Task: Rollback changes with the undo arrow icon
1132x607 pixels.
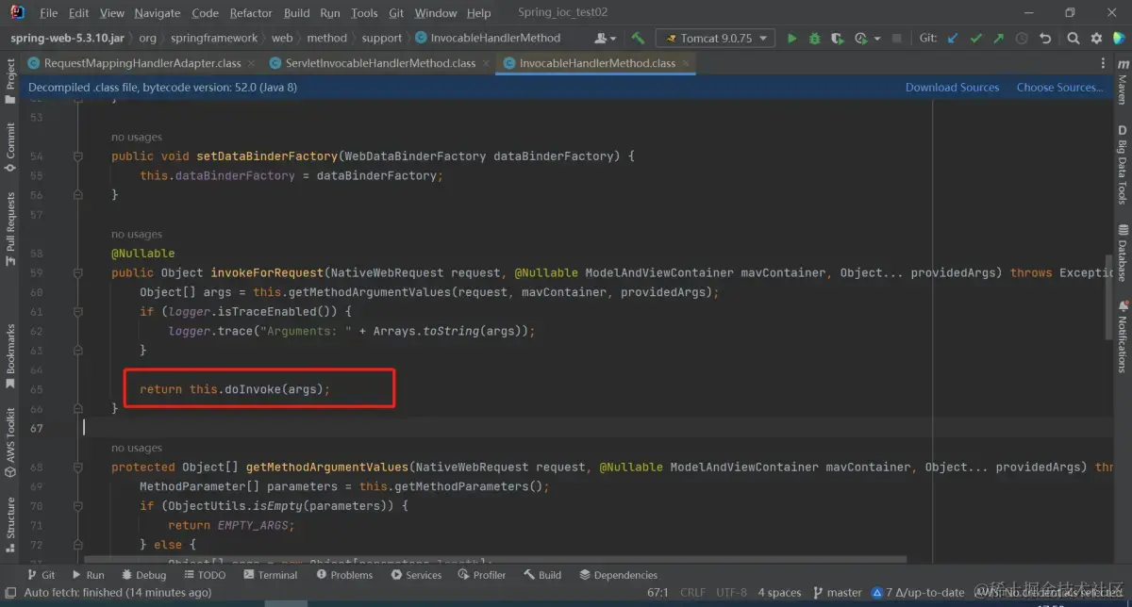Action: [1045, 38]
